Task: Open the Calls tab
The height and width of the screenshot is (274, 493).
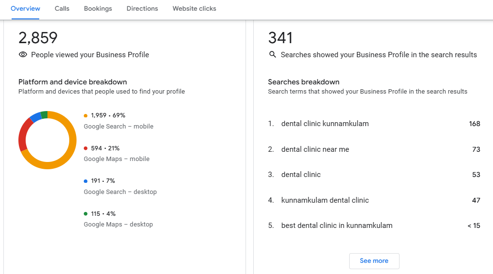Action: [x=62, y=9]
